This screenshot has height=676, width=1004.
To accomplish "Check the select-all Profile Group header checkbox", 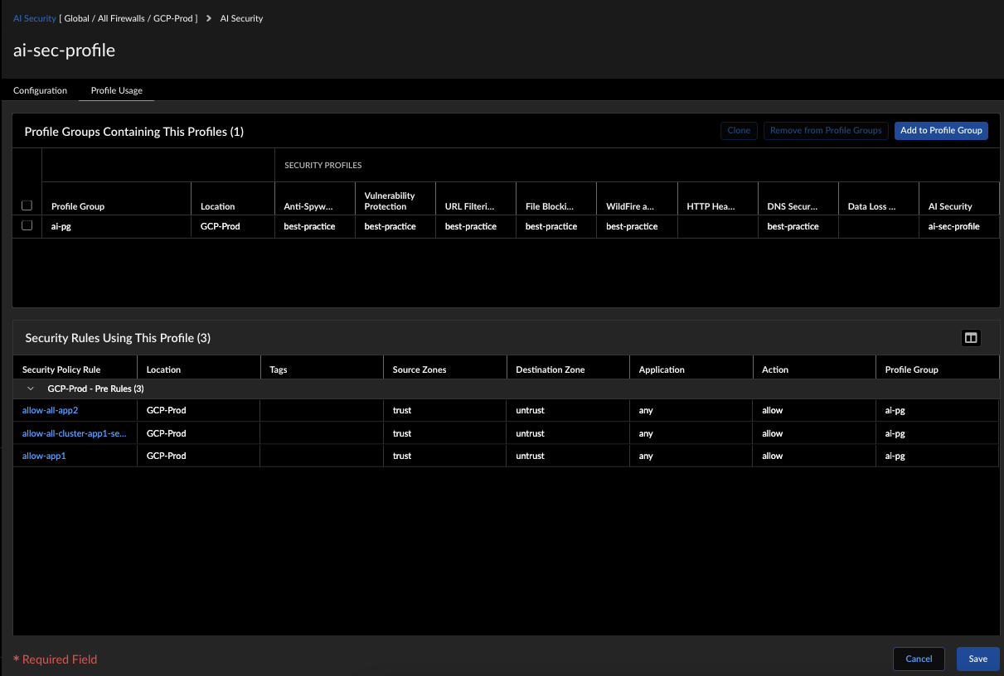I will 27,205.
